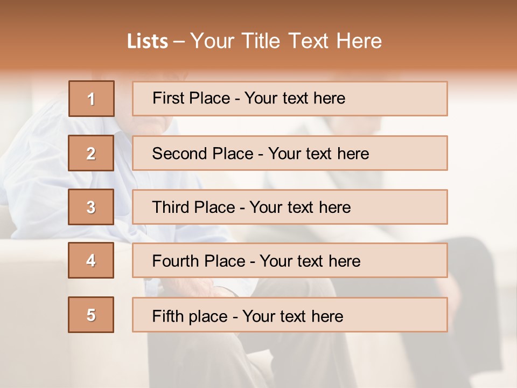Viewport: 517px width, 388px height.
Task: Click the First Place text box
Action: [x=290, y=99]
